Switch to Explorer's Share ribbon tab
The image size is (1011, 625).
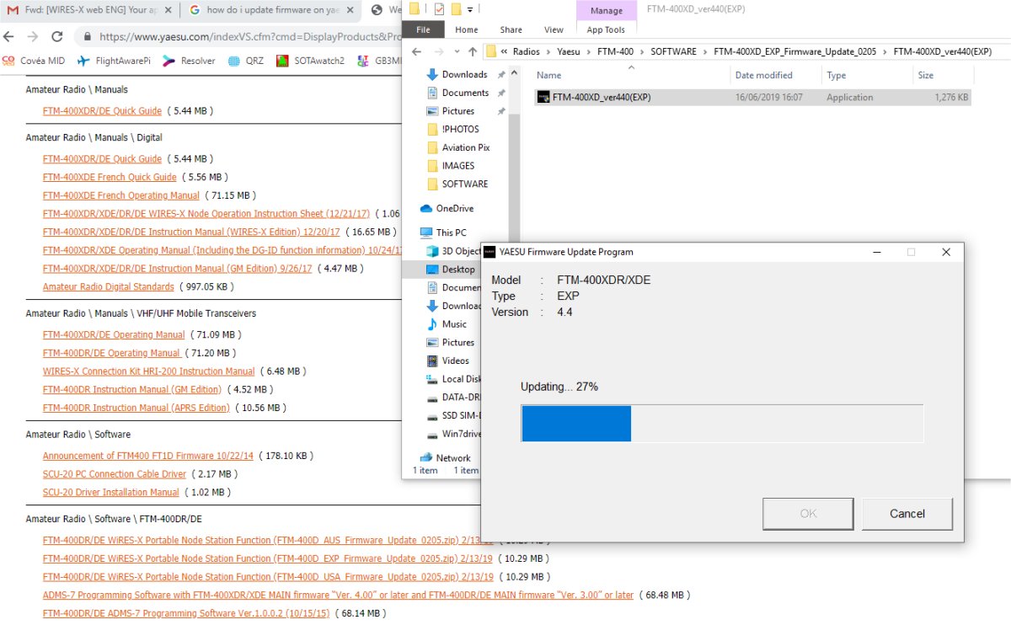click(x=511, y=29)
